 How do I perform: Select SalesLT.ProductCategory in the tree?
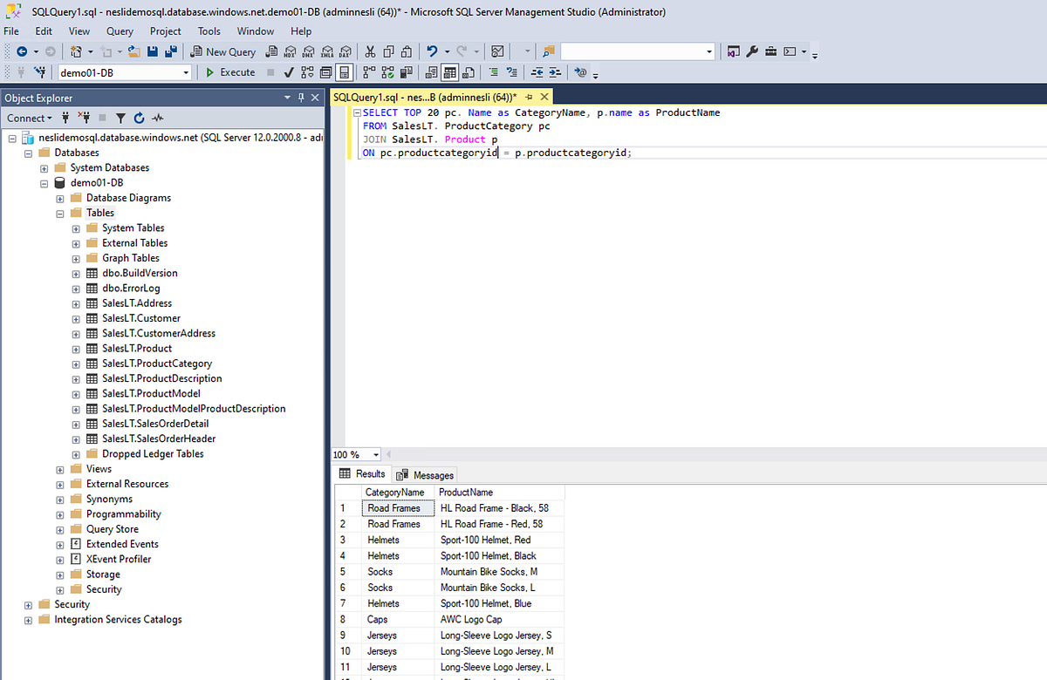click(157, 364)
